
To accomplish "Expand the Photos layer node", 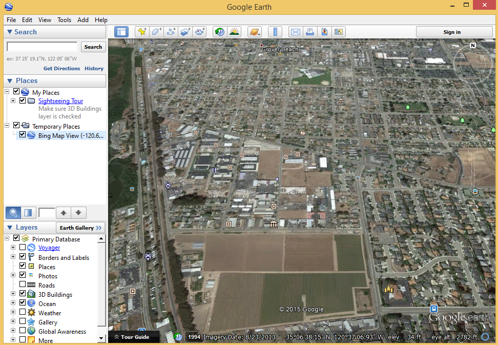I will coord(13,275).
